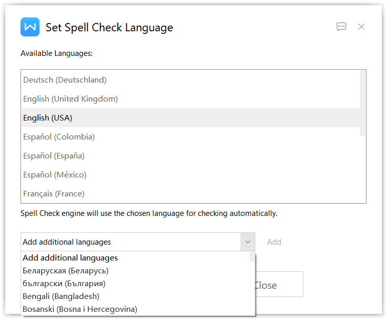Screen dimensions: 387x319
Task: Select Bengali (Bangladesh) dropdown option
Action: coord(61,296)
